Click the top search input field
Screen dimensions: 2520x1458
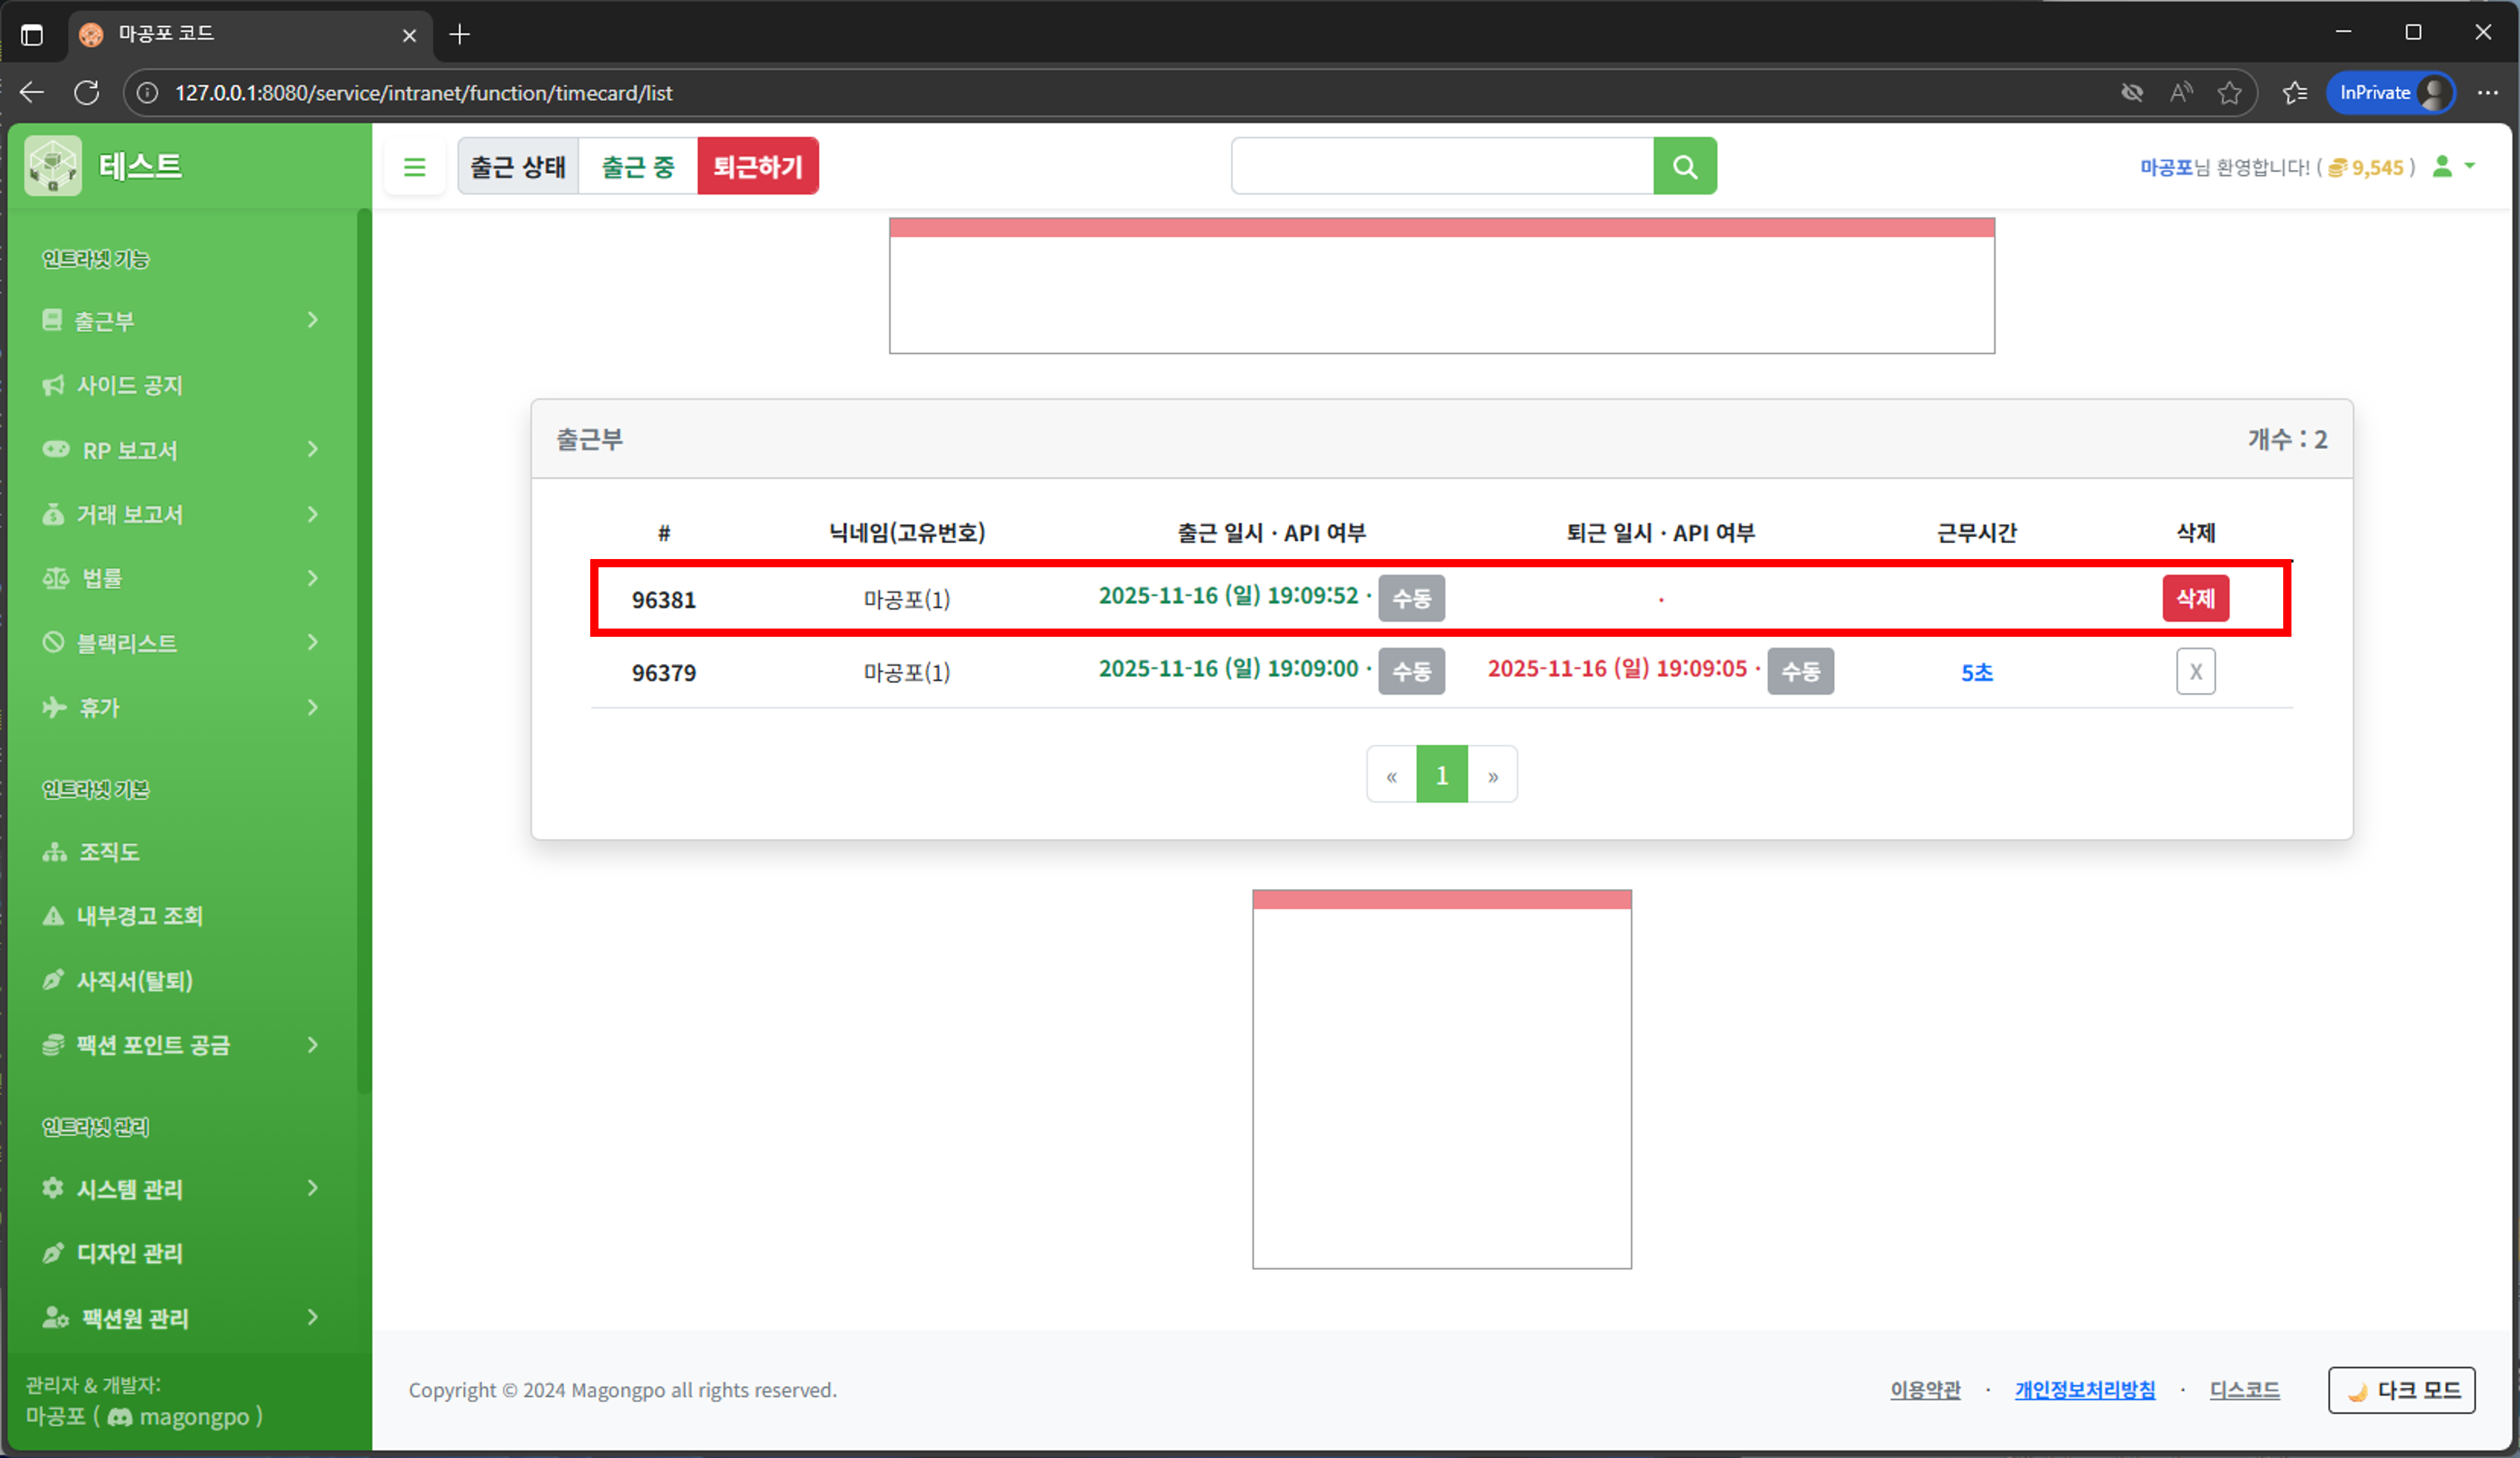[1441, 166]
